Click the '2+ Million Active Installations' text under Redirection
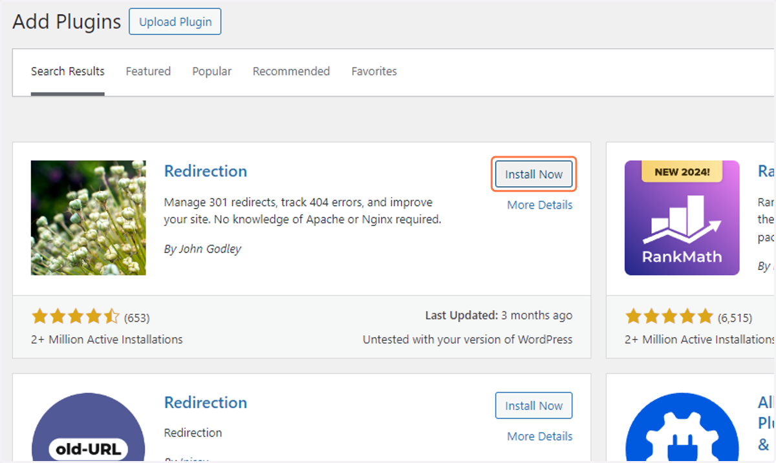This screenshot has width=776, height=463. pos(107,339)
